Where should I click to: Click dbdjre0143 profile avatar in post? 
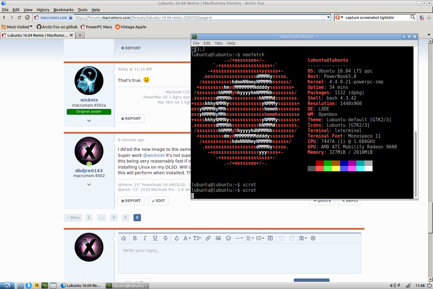pos(89,151)
